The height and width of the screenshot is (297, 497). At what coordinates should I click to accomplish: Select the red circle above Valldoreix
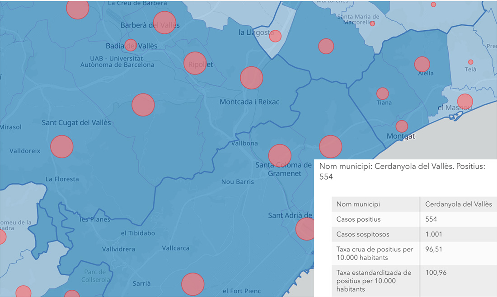coord(62,146)
